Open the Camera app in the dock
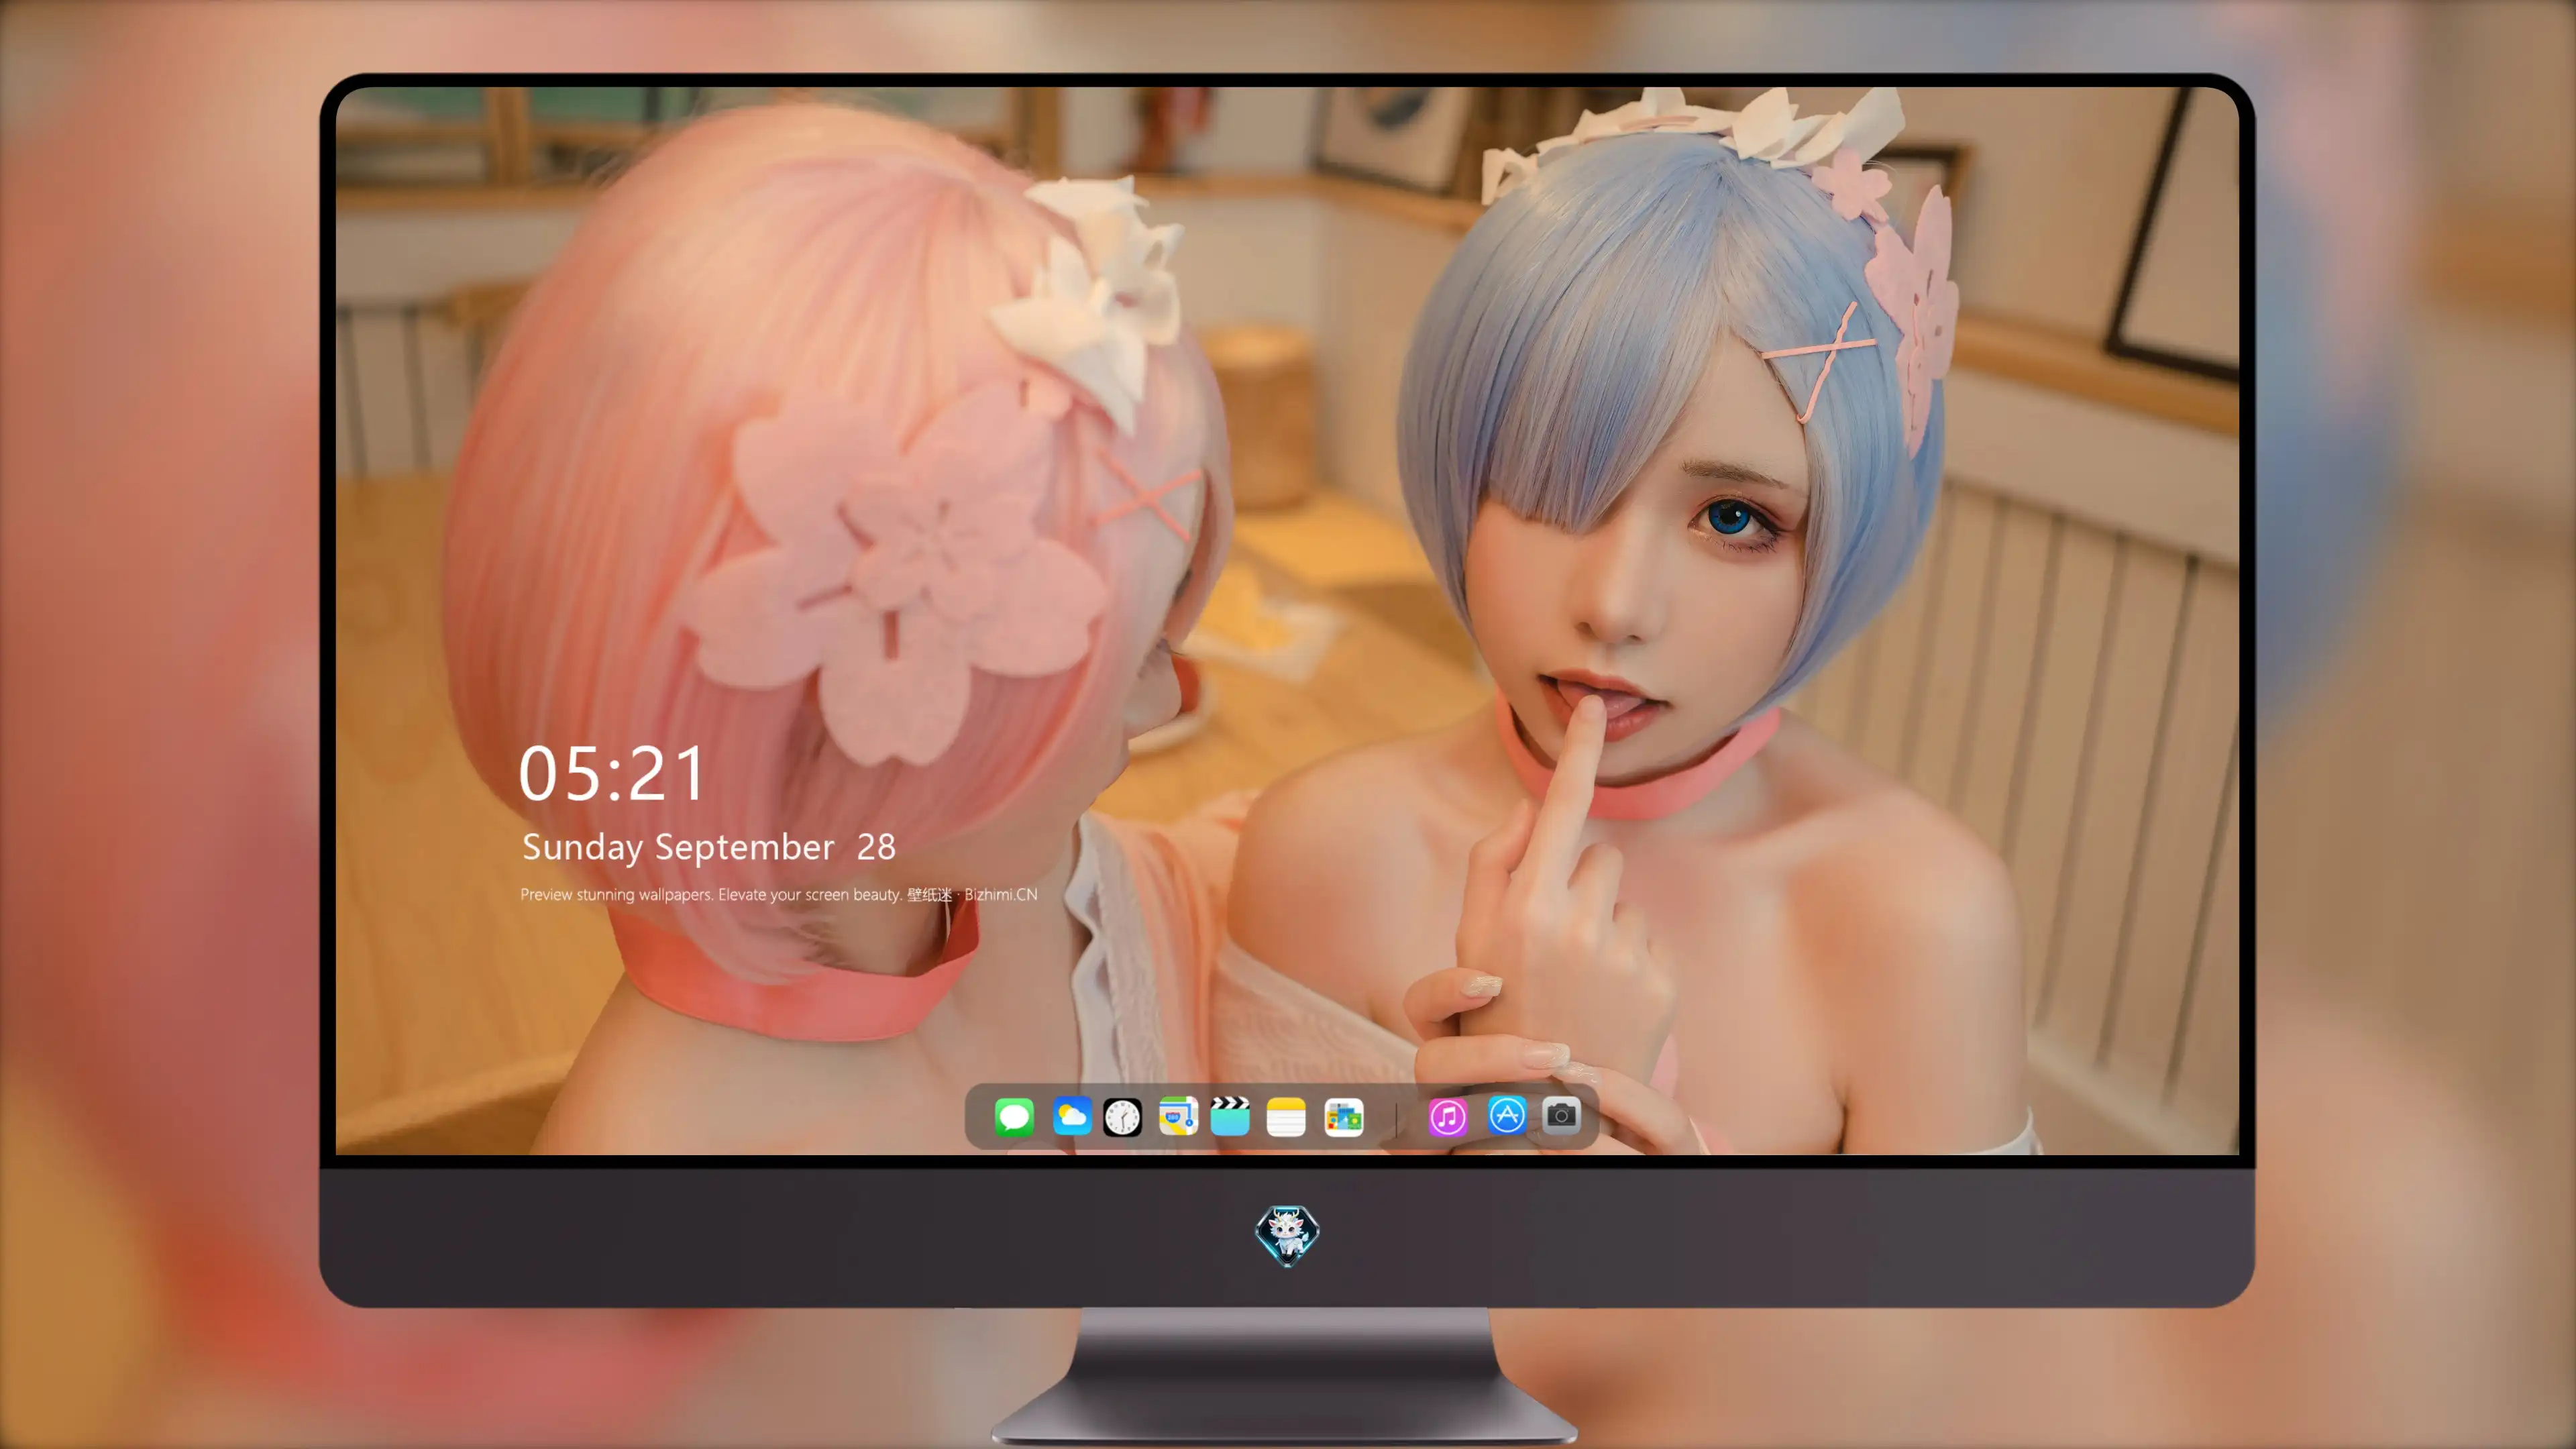The width and height of the screenshot is (2576, 1449). pos(1561,1114)
